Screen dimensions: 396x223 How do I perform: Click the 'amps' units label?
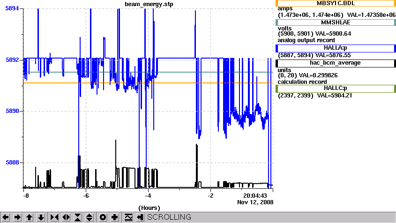pyautogui.click(x=285, y=9)
